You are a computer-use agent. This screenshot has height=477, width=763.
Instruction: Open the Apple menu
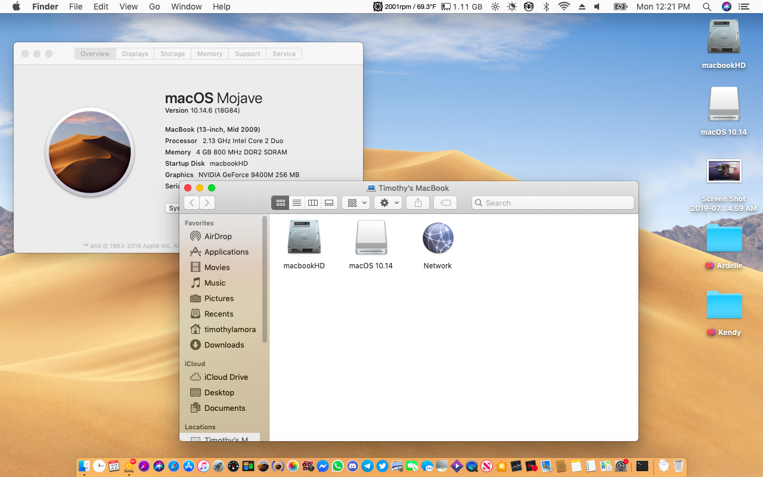point(16,7)
